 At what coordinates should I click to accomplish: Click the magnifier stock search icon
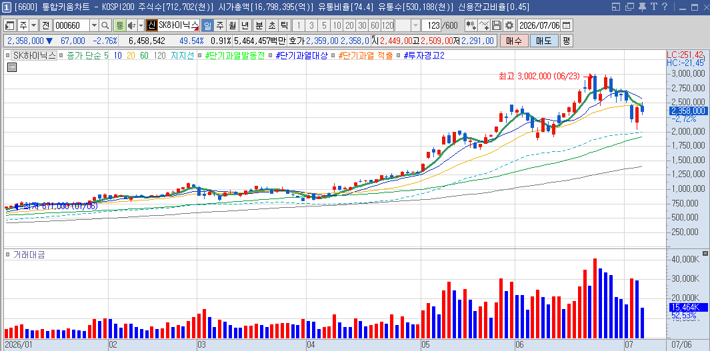pos(105,25)
